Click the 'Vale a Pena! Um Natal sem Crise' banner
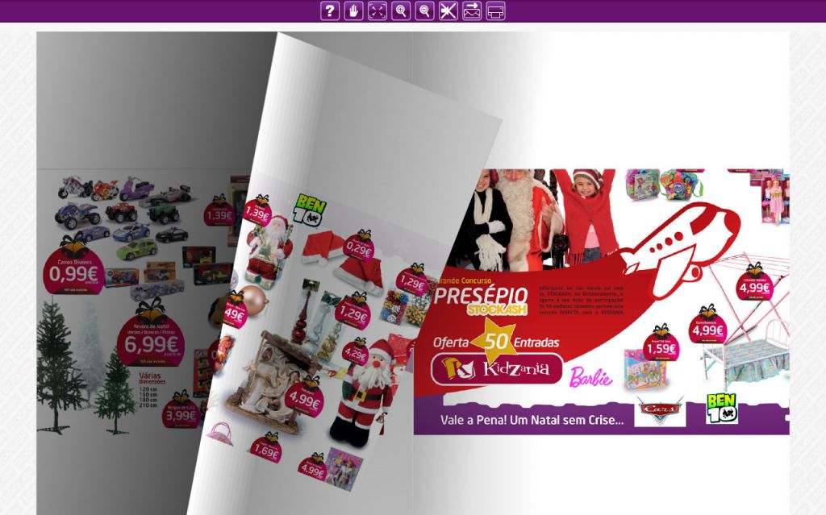Image resolution: width=826 pixels, height=515 pixels. click(x=532, y=420)
